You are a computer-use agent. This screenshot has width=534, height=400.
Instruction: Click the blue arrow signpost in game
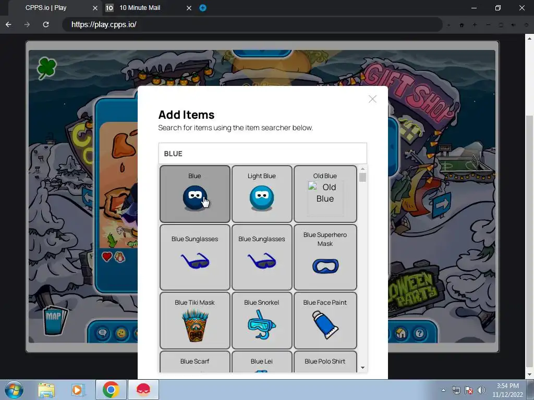[x=442, y=205]
